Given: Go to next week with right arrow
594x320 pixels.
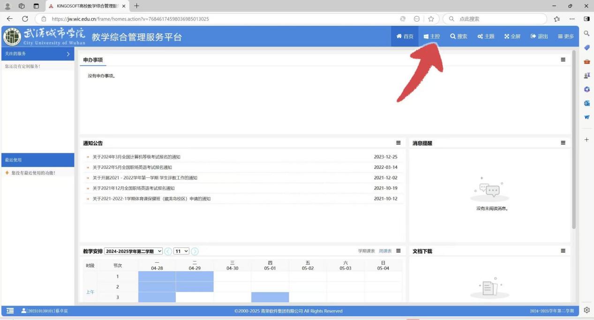Looking at the screenshot, I should click(x=195, y=251).
